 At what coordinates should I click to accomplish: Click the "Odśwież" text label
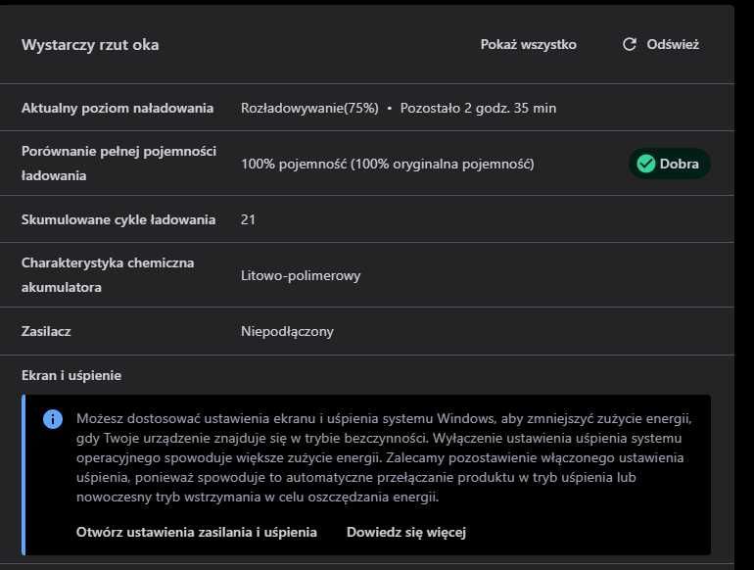pos(673,44)
